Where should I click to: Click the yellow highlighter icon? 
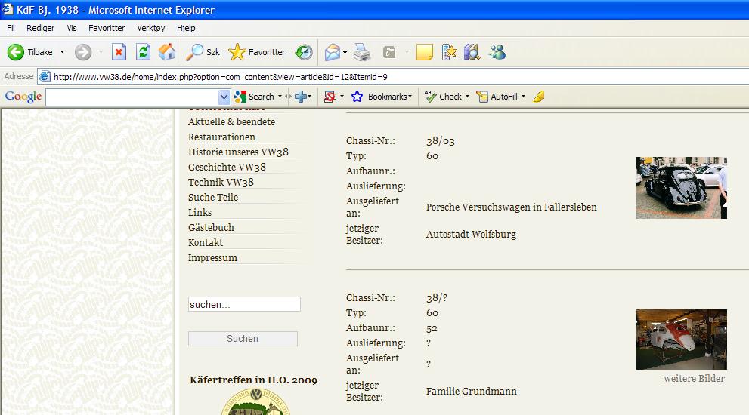539,97
